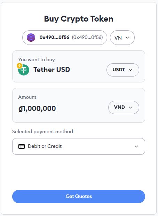
Task: Click the chevron beside VN
Action: coord(127,38)
